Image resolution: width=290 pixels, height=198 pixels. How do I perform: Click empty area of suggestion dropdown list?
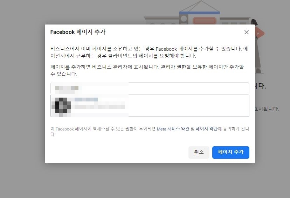(189, 105)
